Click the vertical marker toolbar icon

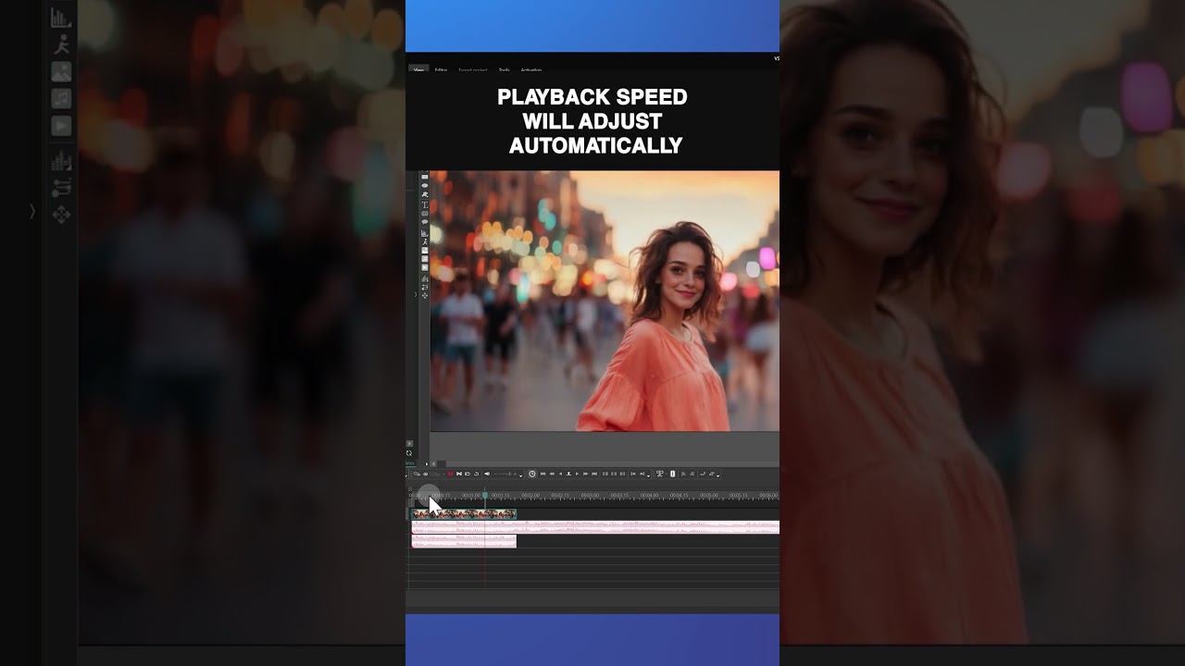click(673, 474)
